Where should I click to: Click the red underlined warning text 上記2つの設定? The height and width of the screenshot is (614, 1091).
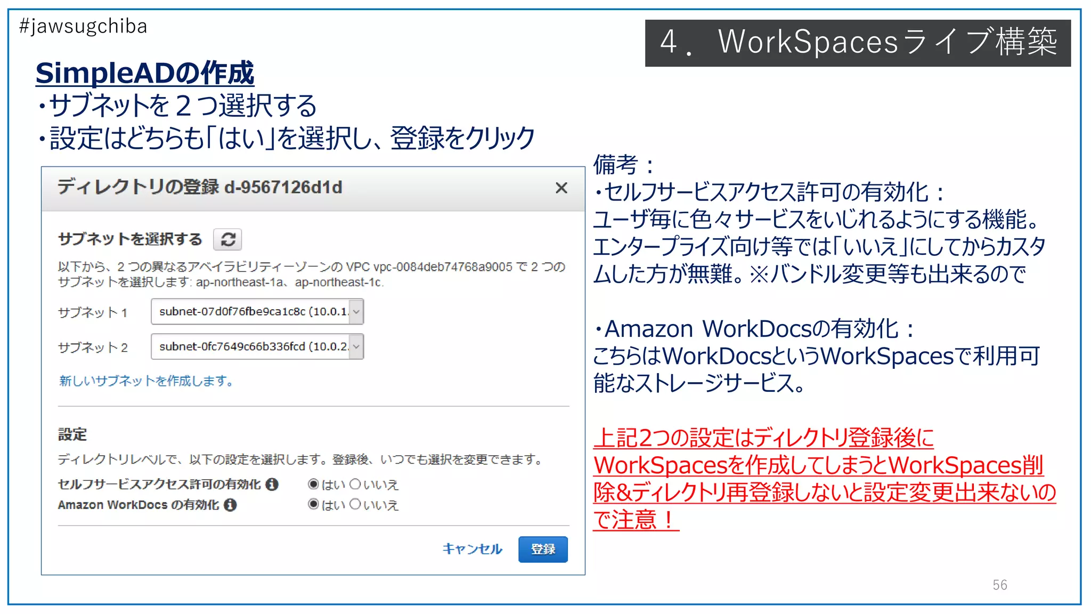824,479
